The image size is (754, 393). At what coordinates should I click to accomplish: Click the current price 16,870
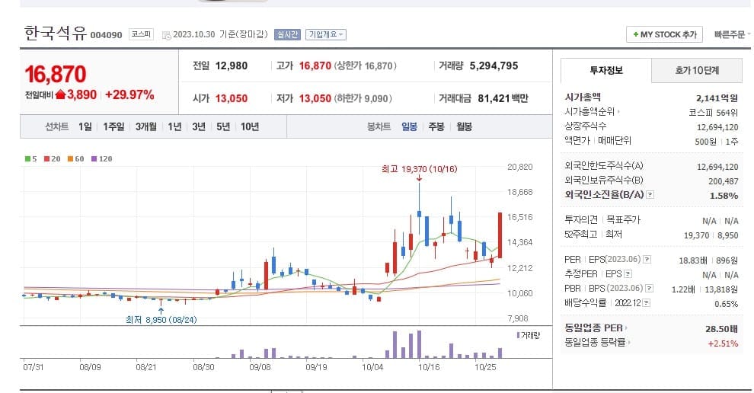[x=56, y=74]
